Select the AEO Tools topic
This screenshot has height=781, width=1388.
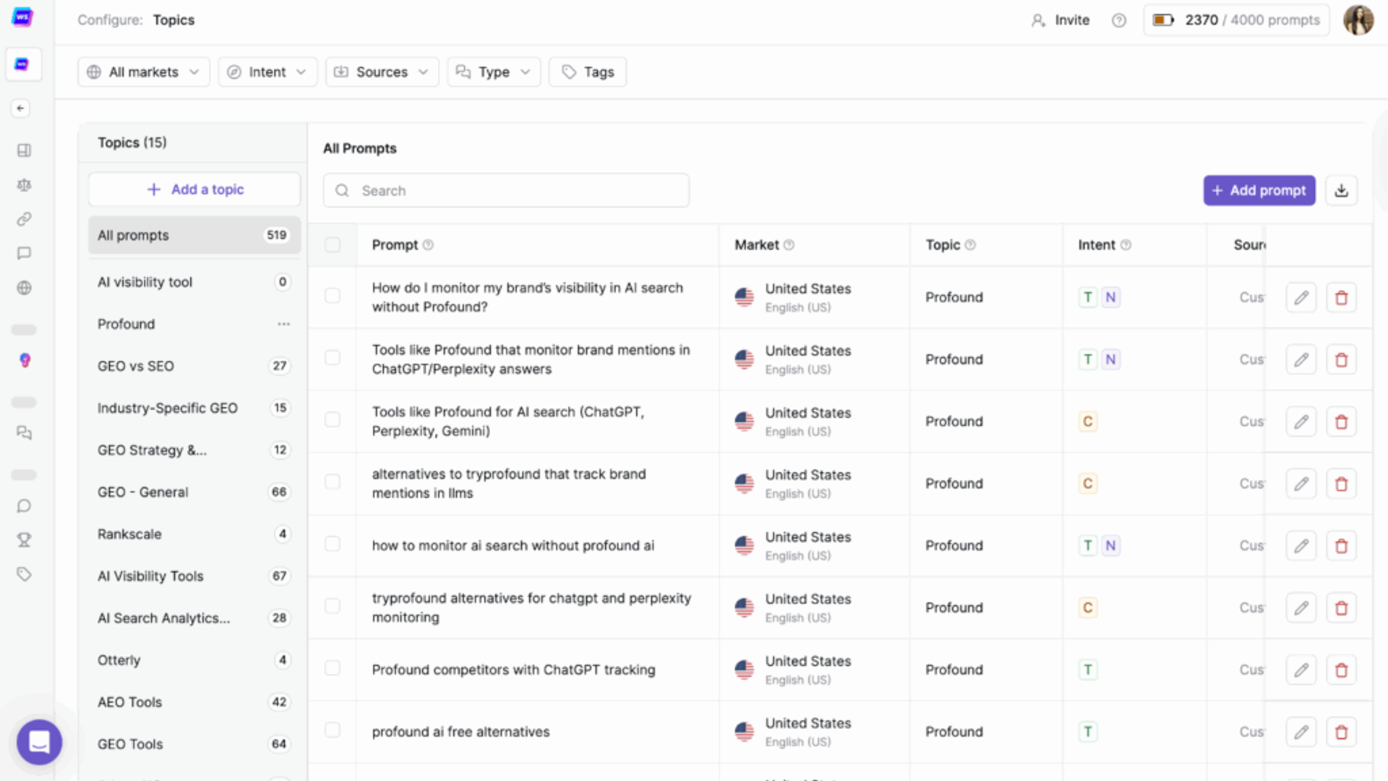click(194, 702)
